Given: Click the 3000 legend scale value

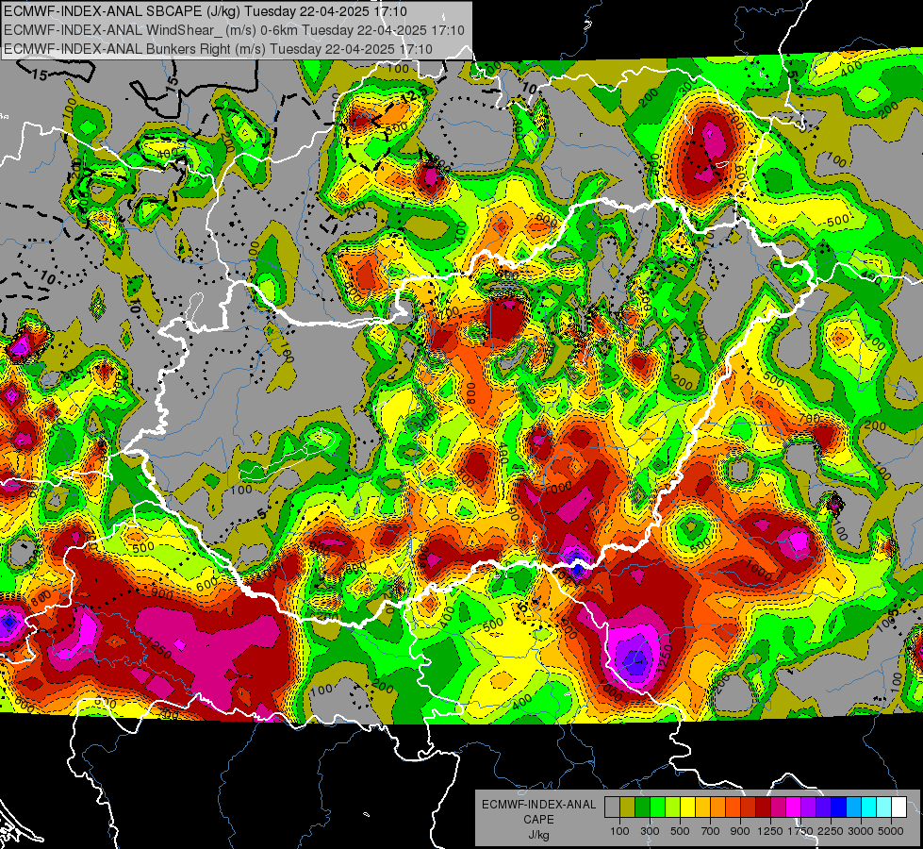Looking at the screenshot, I should [x=861, y=831].
